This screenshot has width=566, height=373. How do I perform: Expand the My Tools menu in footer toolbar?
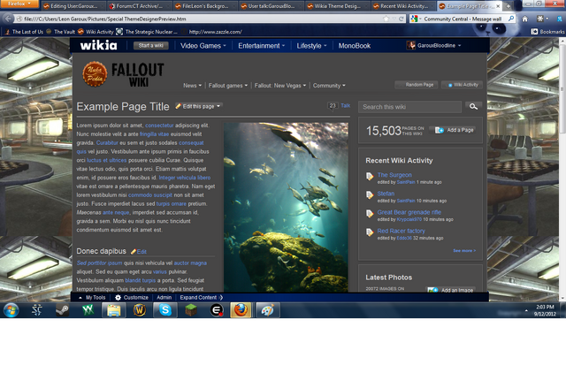92,298
